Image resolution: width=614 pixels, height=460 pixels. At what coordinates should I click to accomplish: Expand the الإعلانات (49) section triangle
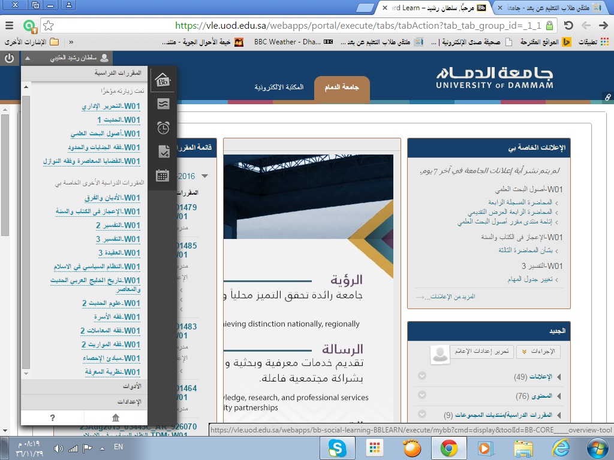[559, 377]
